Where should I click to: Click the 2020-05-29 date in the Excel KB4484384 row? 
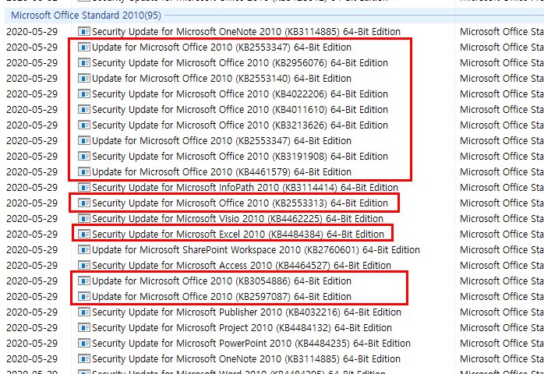[x=32, y=235]
